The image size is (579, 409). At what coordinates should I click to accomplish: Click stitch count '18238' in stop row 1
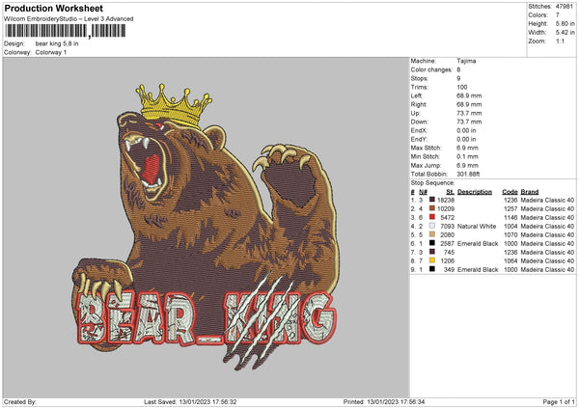[446, 200]
